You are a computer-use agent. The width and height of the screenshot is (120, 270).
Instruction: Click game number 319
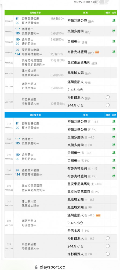(9, 221)
